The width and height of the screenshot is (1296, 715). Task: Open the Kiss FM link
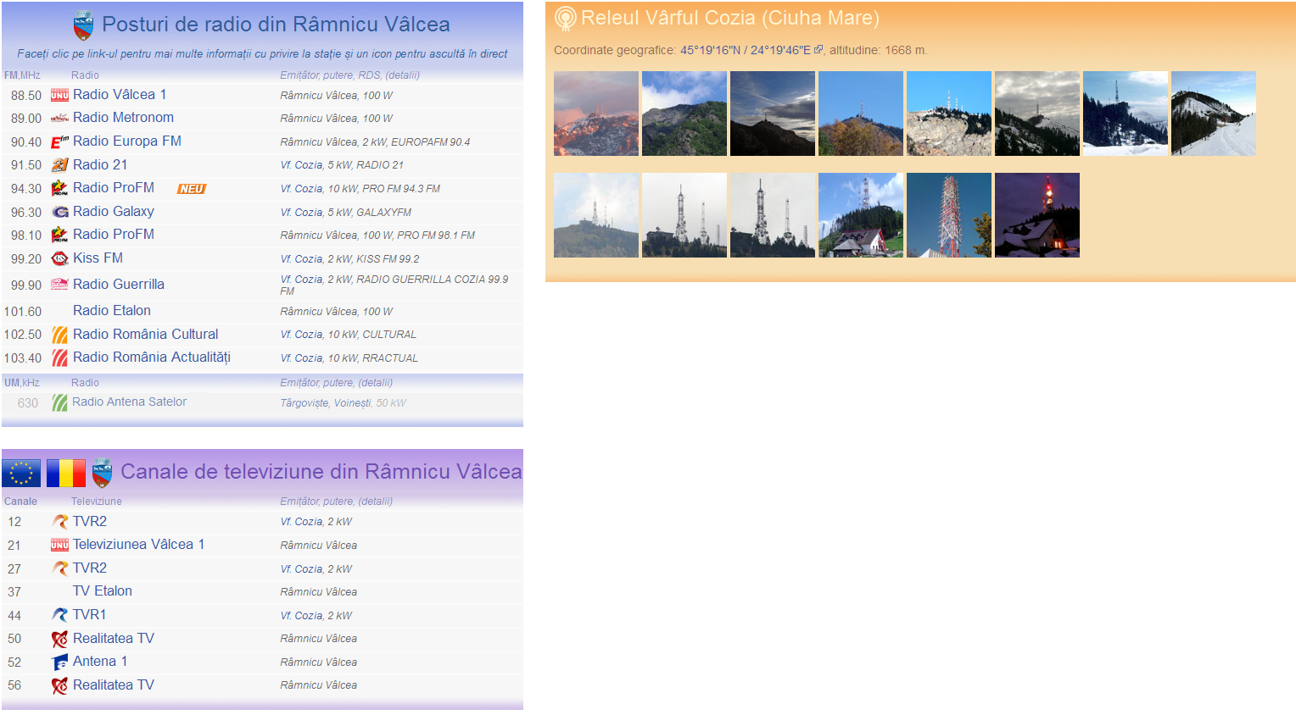click(x=98, y=258)
